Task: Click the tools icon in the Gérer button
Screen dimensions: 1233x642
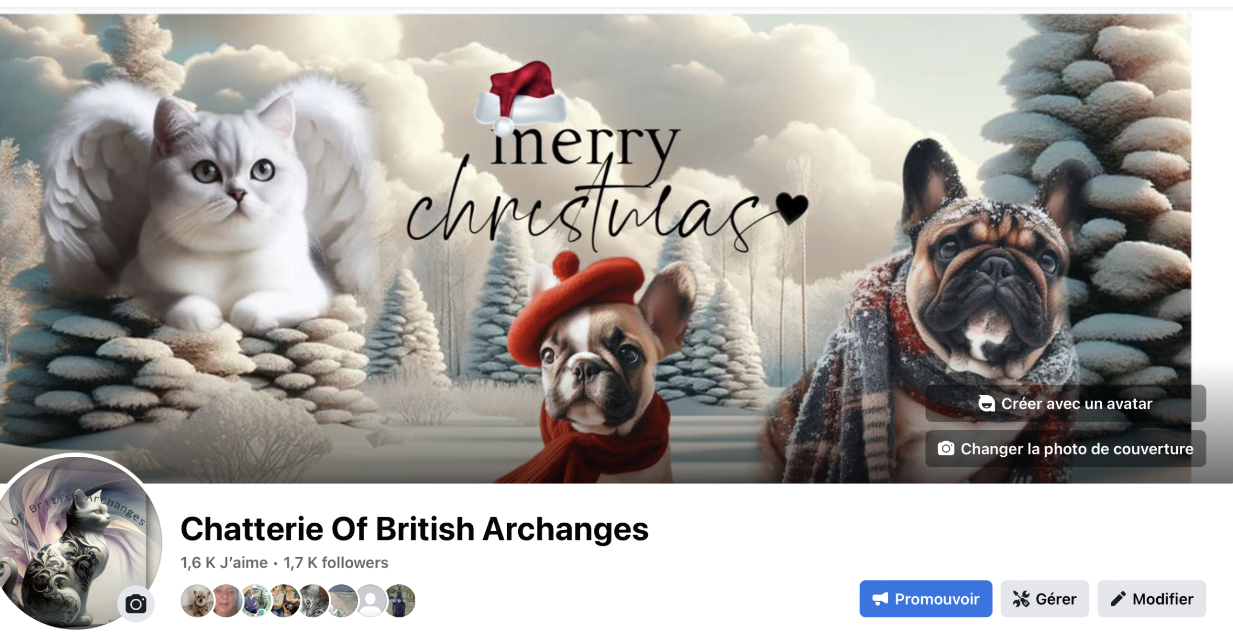Action: [x=1021, y=599]
